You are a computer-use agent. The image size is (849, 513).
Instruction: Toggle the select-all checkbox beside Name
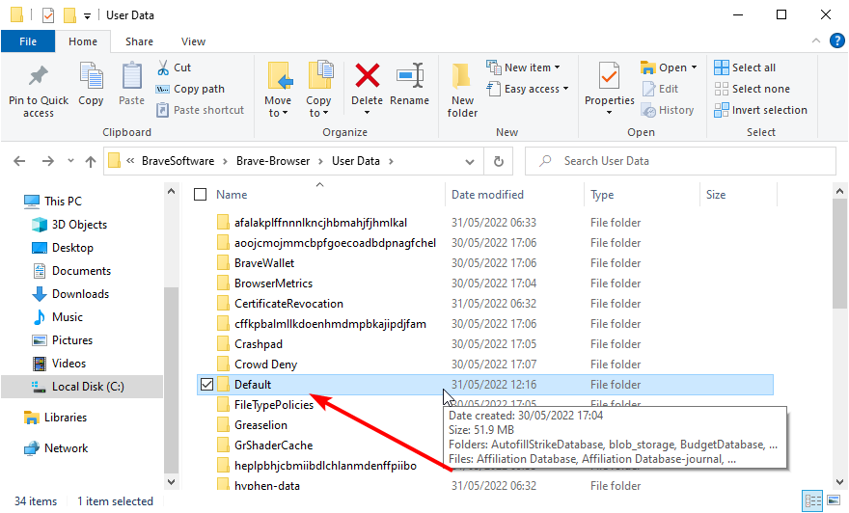click(x=201, y=194)
